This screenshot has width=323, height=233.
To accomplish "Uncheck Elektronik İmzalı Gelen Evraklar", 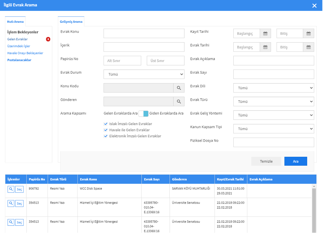I will click(x=106, y=136).
